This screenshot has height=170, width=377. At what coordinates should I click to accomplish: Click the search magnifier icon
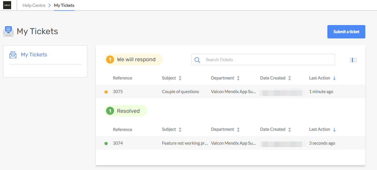pos(197,60)
